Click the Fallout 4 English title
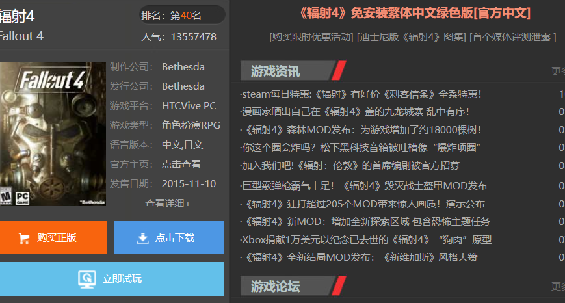Screen dimensions: 565x303 (x=21, y=36)
